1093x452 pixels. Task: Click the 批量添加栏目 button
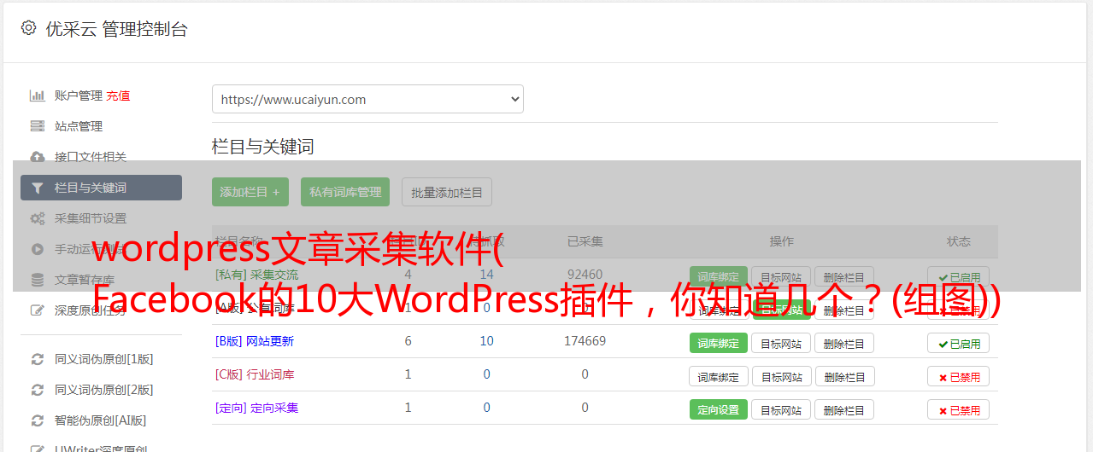pos(447,192)
